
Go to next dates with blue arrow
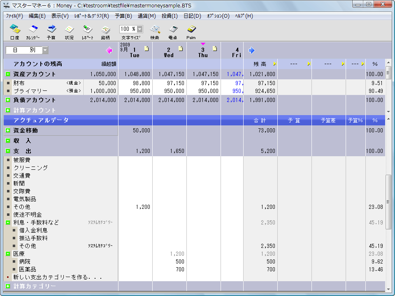251,50
